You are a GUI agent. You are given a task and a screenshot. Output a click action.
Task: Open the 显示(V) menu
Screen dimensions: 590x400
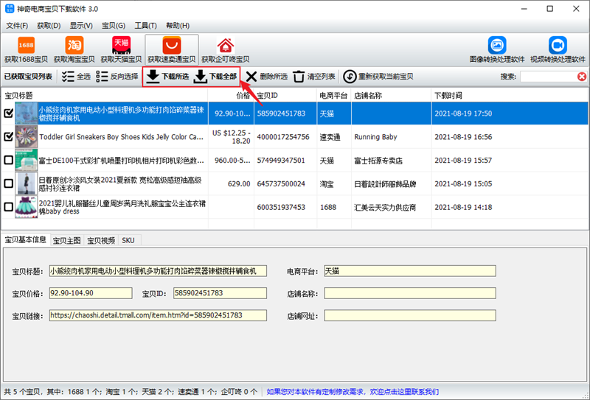click(81, 26)
